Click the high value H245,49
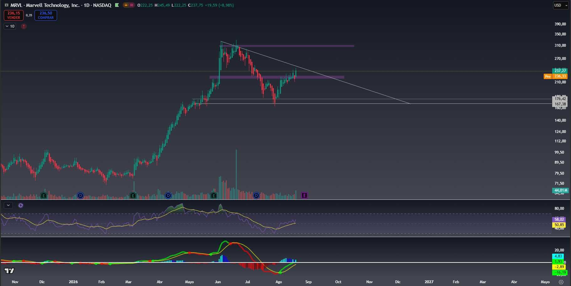571x286 pixels. click(x=162, y=5)
